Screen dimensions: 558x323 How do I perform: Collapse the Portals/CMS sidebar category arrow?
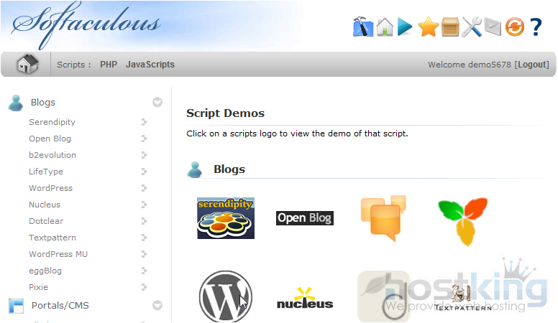(x=157, y=306)
